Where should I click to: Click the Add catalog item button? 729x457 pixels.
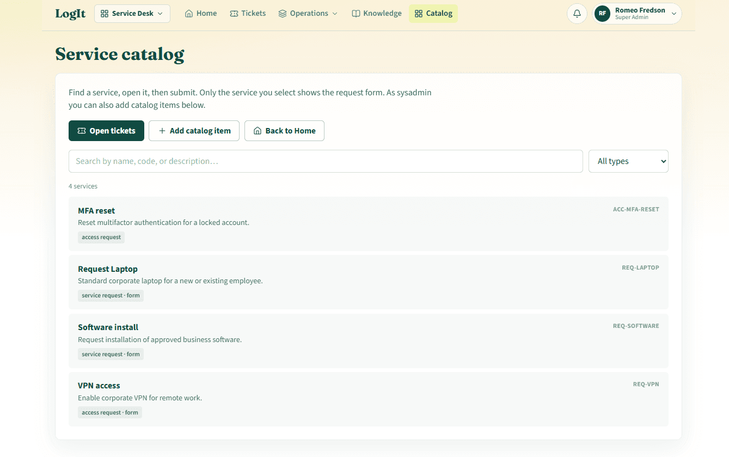[x=194, y=131]
